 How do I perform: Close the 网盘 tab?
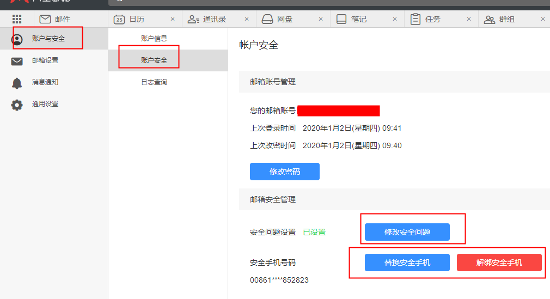[x=321, y=19]
